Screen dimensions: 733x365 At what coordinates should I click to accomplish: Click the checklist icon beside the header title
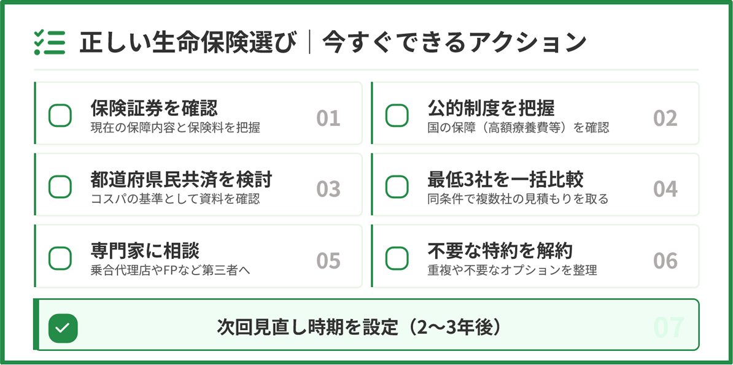50,42
